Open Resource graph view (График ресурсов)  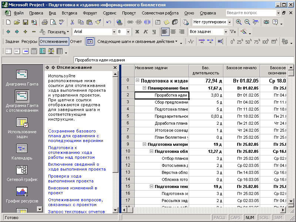(x=22, y=195)
